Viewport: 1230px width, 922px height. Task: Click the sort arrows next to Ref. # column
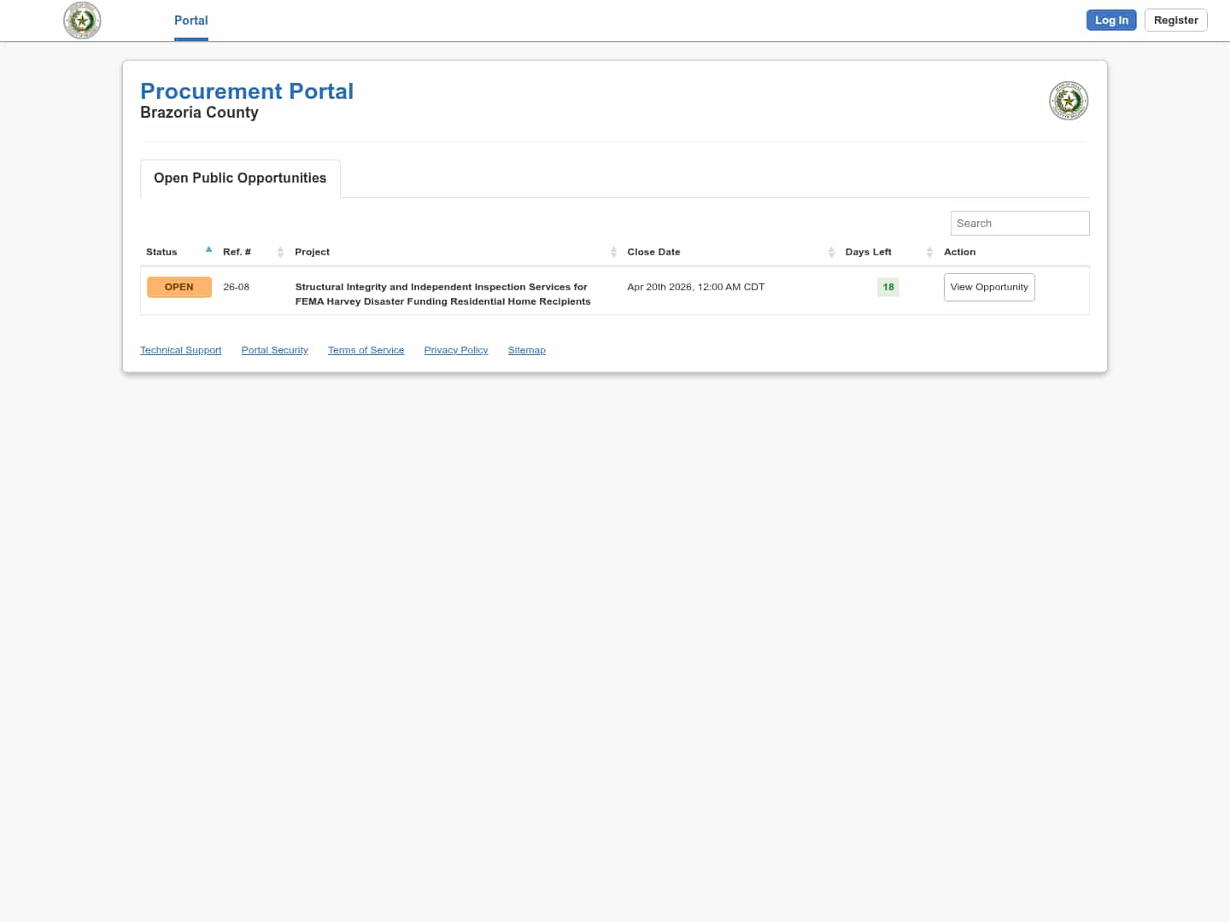pos(280,252)
